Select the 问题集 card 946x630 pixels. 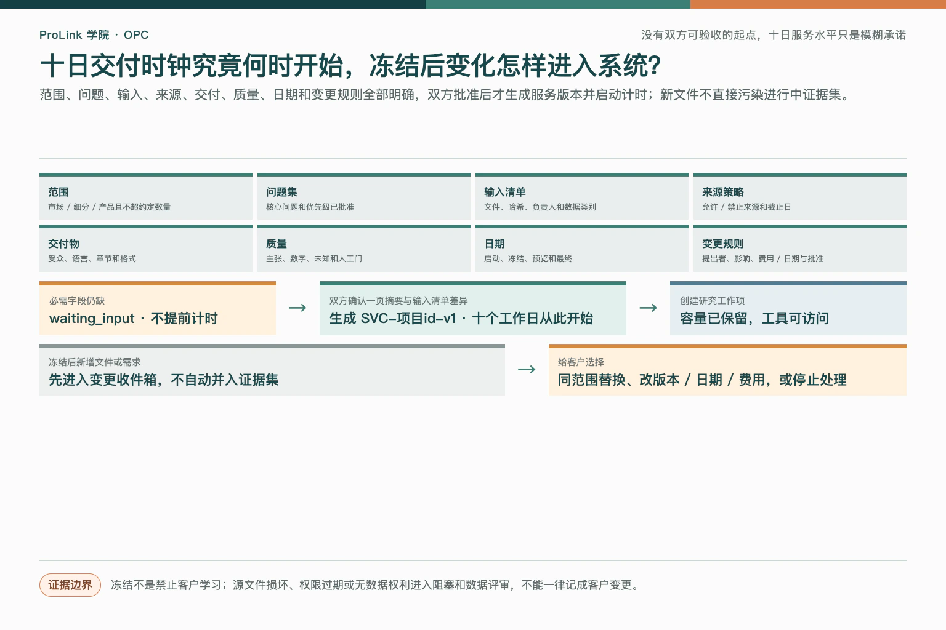pos(364,196)
